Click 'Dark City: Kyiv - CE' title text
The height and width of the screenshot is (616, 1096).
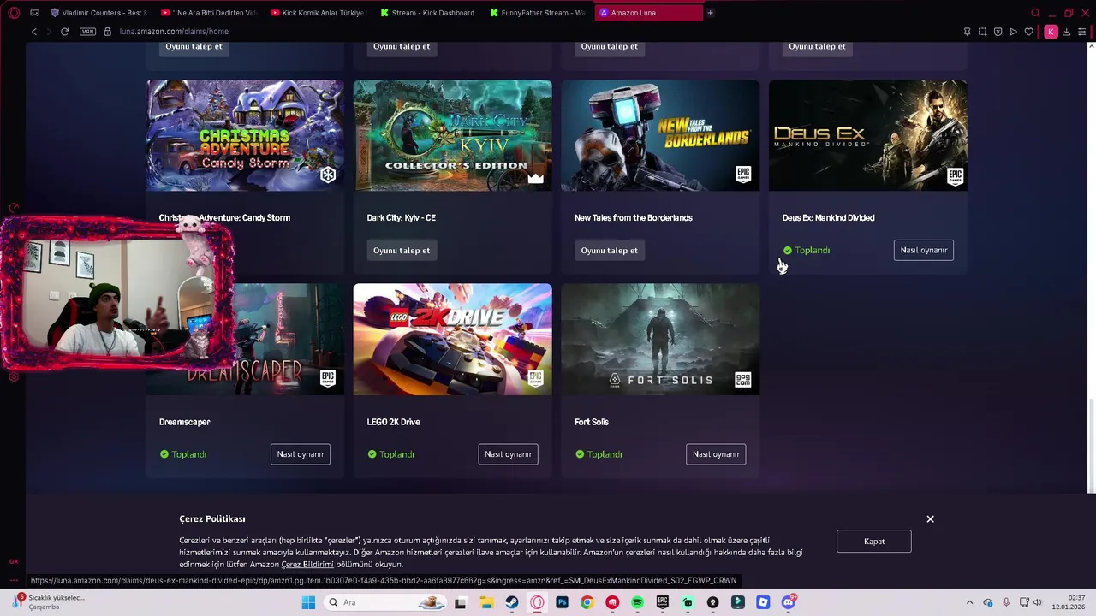[401, 218]
